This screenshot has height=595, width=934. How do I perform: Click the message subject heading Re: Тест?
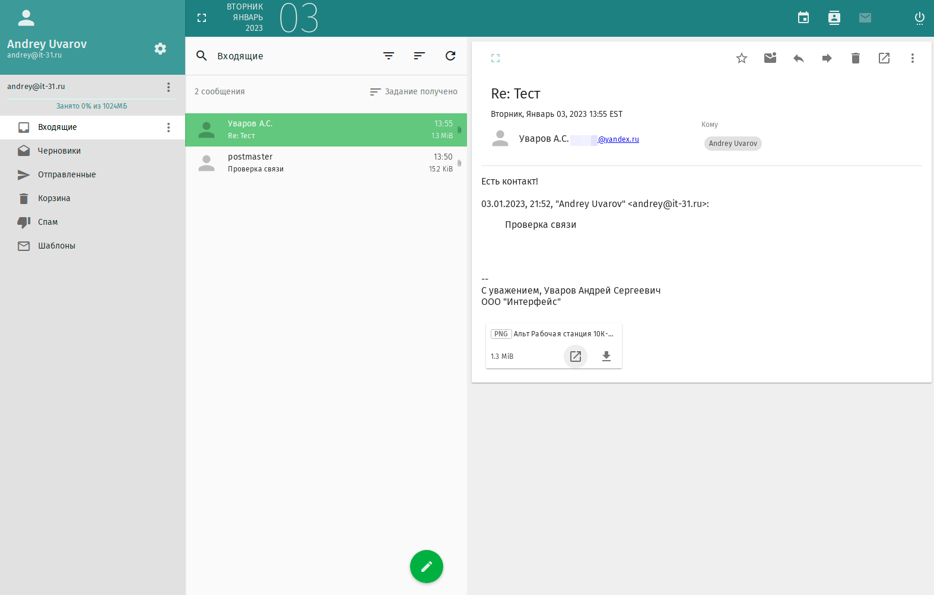[516, 94]
